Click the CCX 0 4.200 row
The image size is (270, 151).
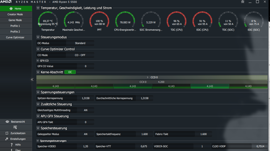(x=152, y=82)
